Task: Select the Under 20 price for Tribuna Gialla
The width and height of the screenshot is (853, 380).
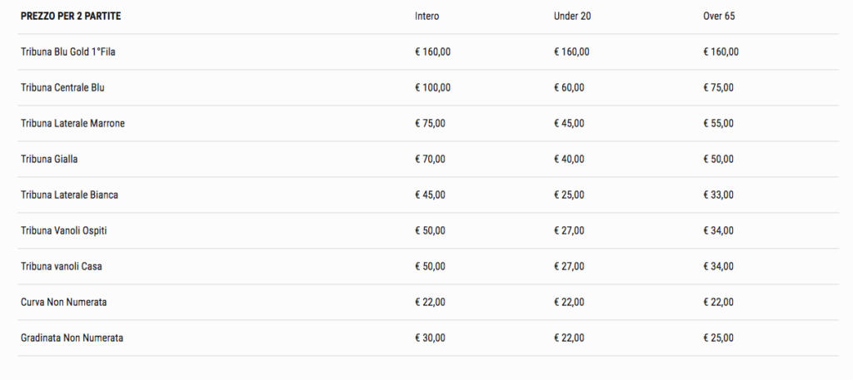Action: point(569,160)
